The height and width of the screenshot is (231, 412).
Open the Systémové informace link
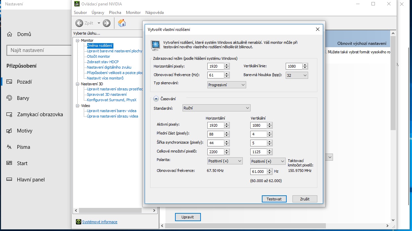click(99, 222)
